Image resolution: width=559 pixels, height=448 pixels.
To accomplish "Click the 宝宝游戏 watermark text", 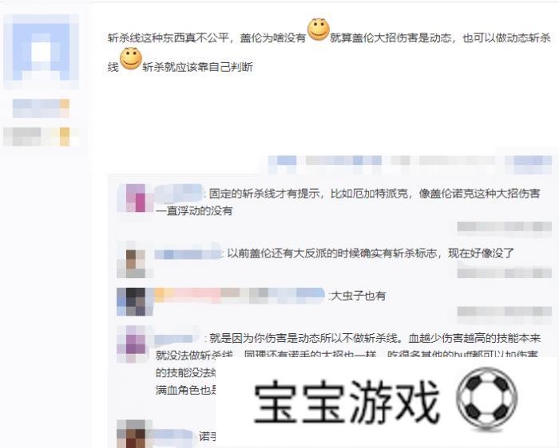I will pyautogui.click(x=347, y=402).
